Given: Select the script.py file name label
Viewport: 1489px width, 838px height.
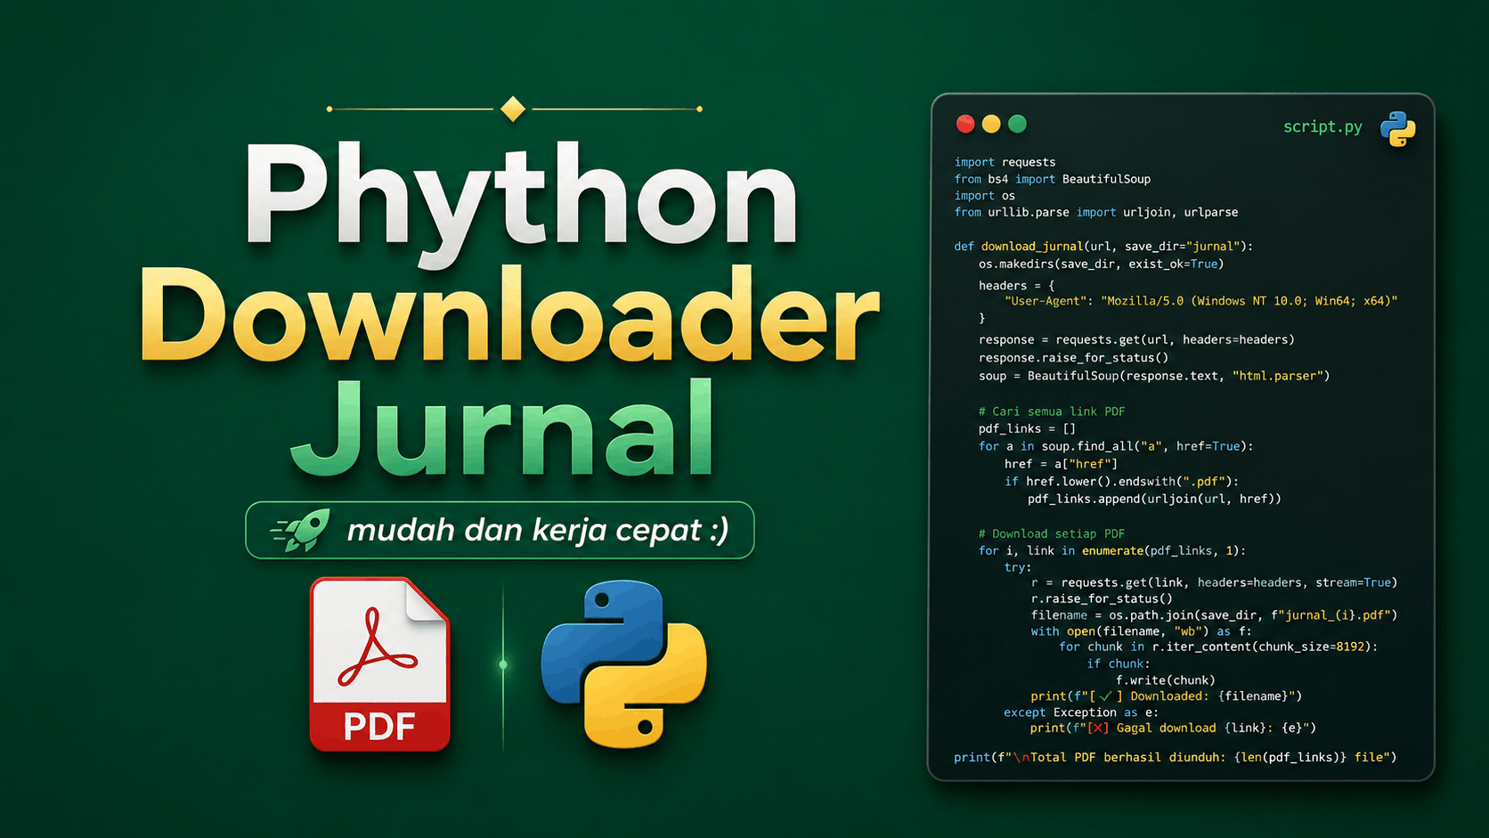Looking at the screenshot, I should [1322, 126].
